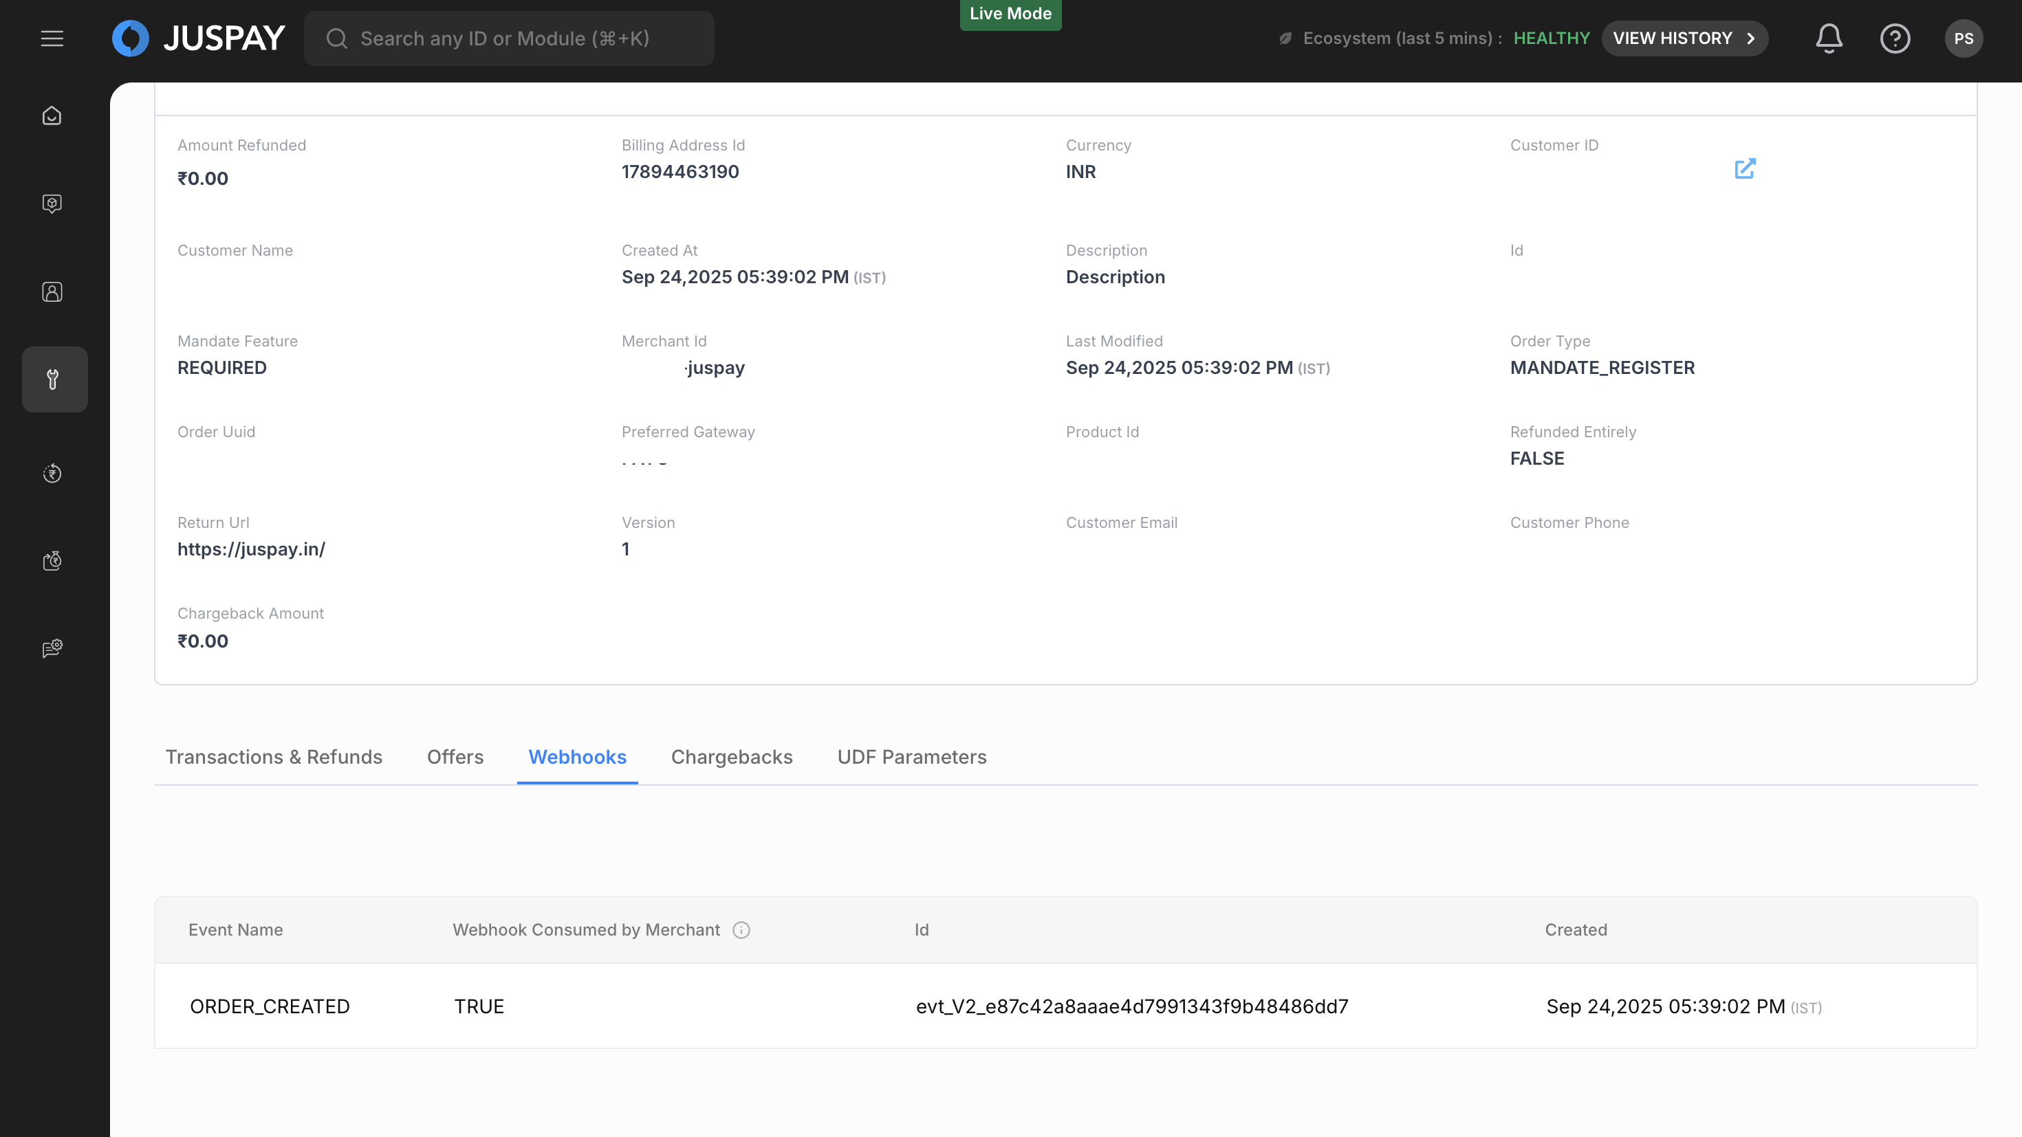This screenshot has width=2022, height=1137.
Task: Open the notifications bell
Action: pyautogui.click(x=1829, y=38)
